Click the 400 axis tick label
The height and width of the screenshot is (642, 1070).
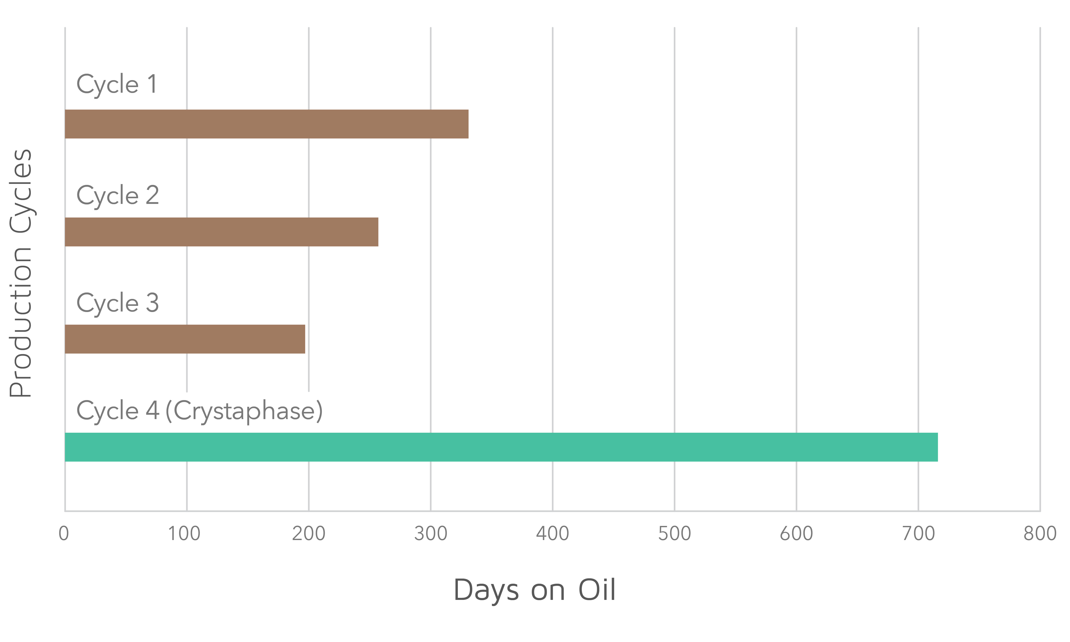[x=552, y=533]
